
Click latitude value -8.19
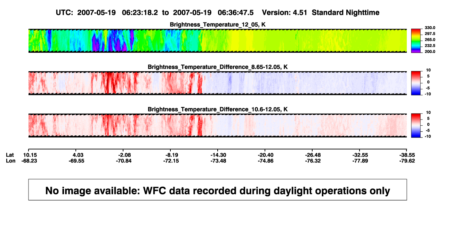(x=172, y=155)
